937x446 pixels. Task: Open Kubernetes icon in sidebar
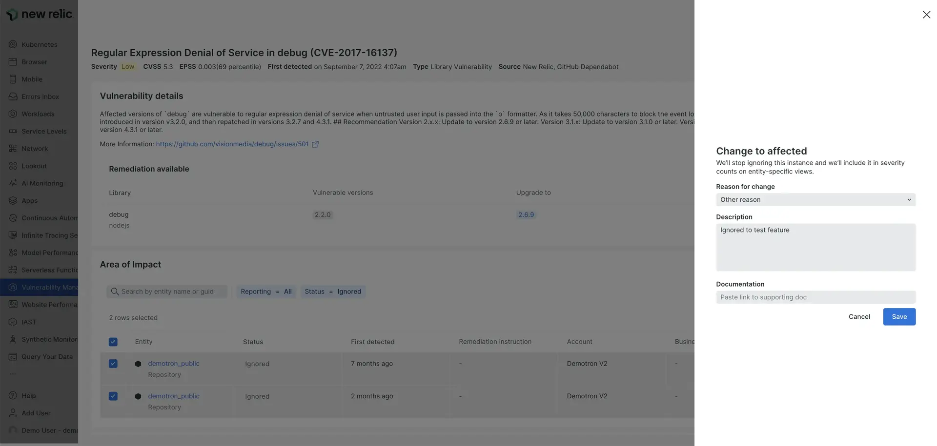tap(13, 44)
